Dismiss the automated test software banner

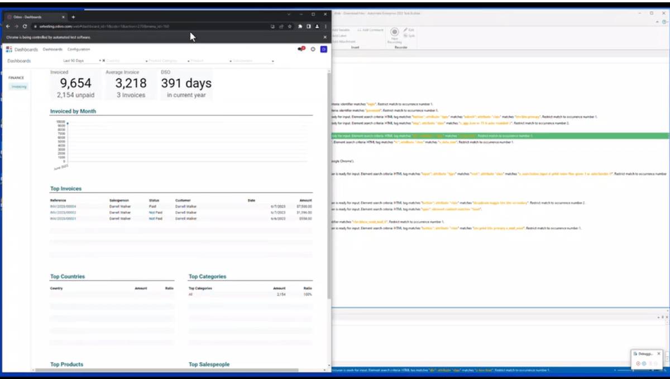coord(326,37)
